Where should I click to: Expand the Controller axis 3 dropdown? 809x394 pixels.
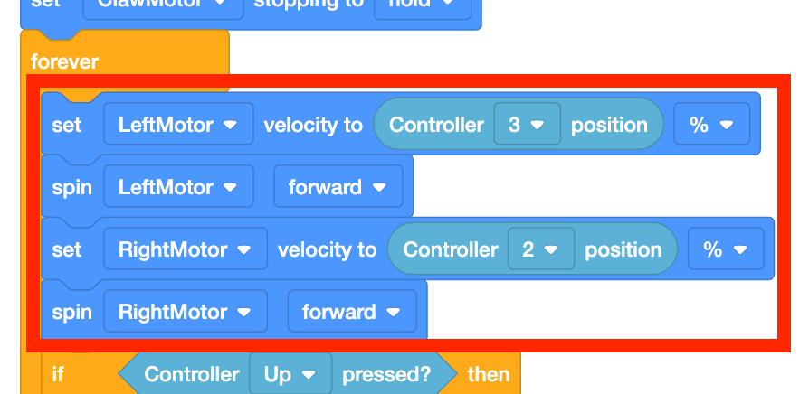coord(527,125)
